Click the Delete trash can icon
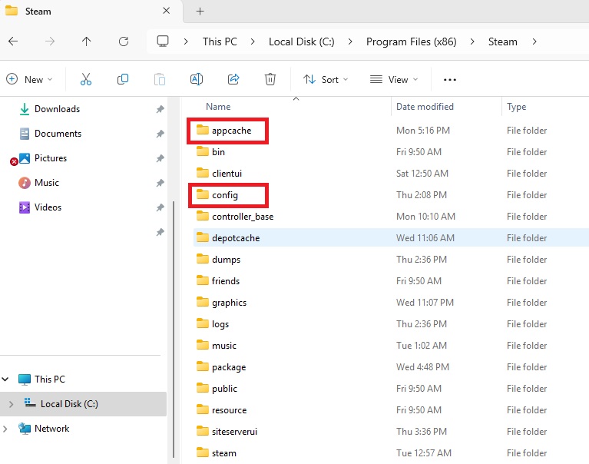This screenshot has width=589, height=464. pyautogui.click(x=270, y=79)
